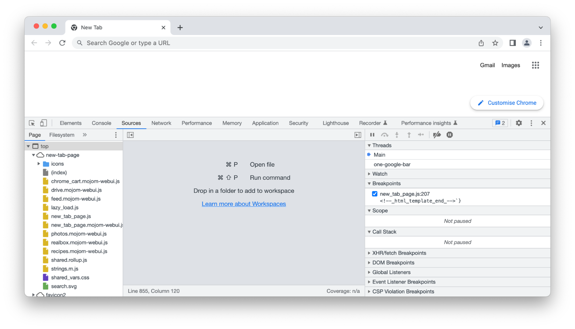Click pause on exceptions icon
The image size is (575, 329).
[x=450, y=135]
